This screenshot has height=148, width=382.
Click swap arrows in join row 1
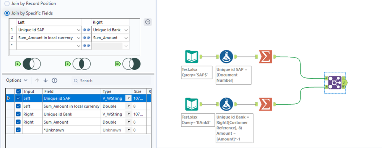86,30
